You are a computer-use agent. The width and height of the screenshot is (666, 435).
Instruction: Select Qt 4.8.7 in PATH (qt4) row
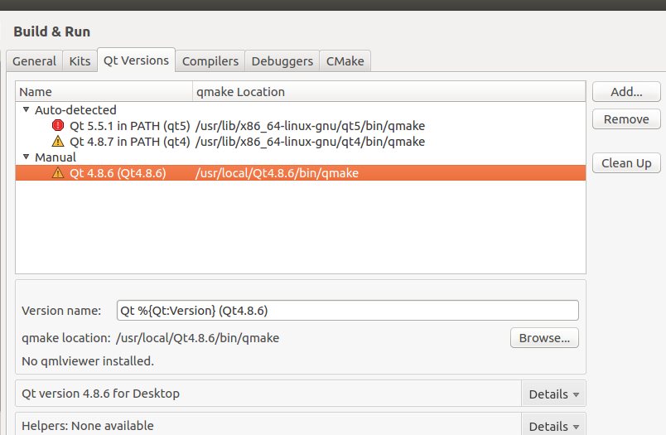[x=301, y=142]
